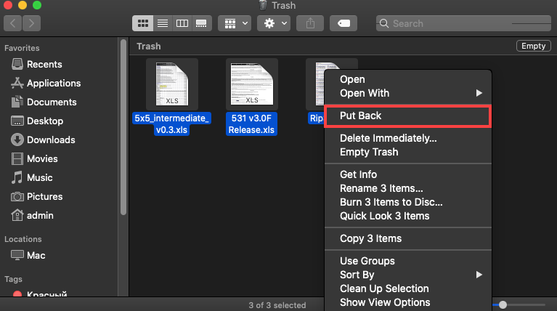Click the Trash title bar icon
Viewport: 557px width, 311px height.
(x=263, y=5)
